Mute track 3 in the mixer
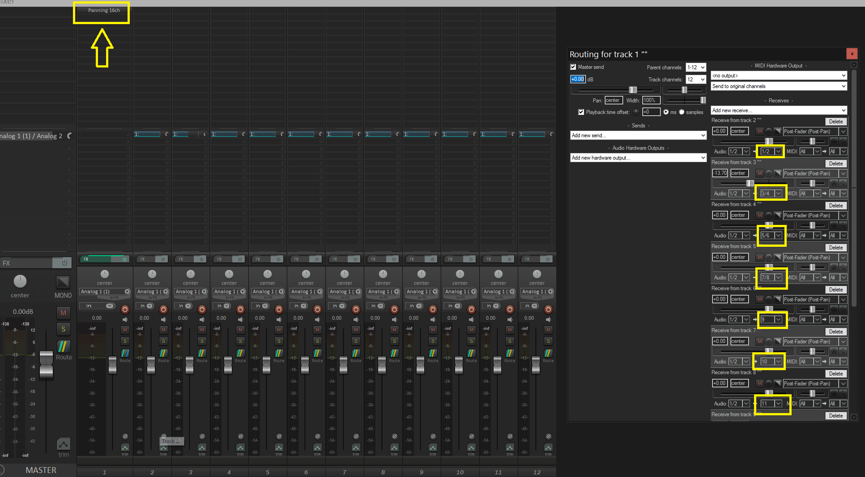Image resolution: width=865 pixels, height=477 pixels. point(202,330)
